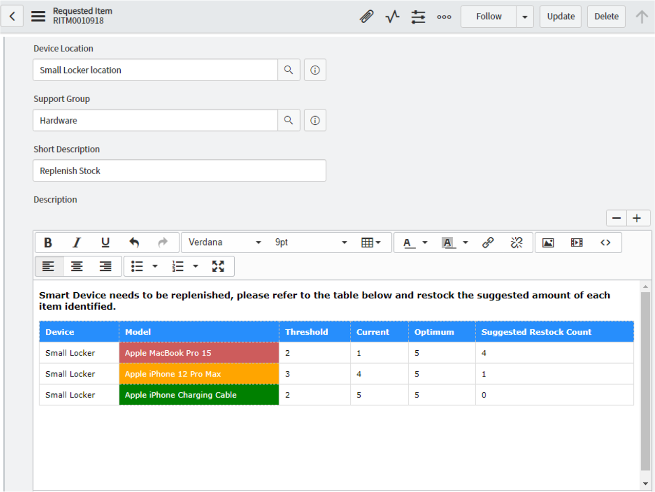
Task: Insert a hyperlink
Action: tap(488, 242)
